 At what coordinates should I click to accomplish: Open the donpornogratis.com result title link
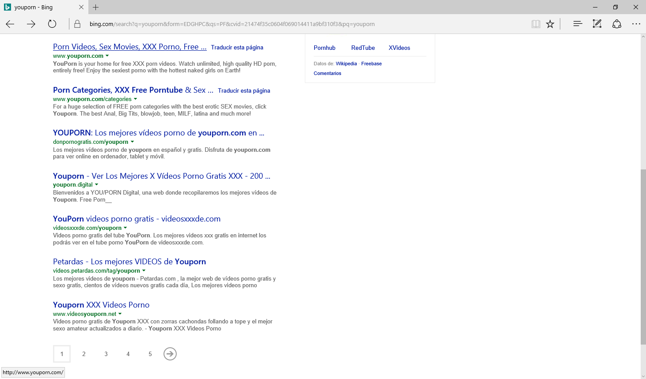159,133
